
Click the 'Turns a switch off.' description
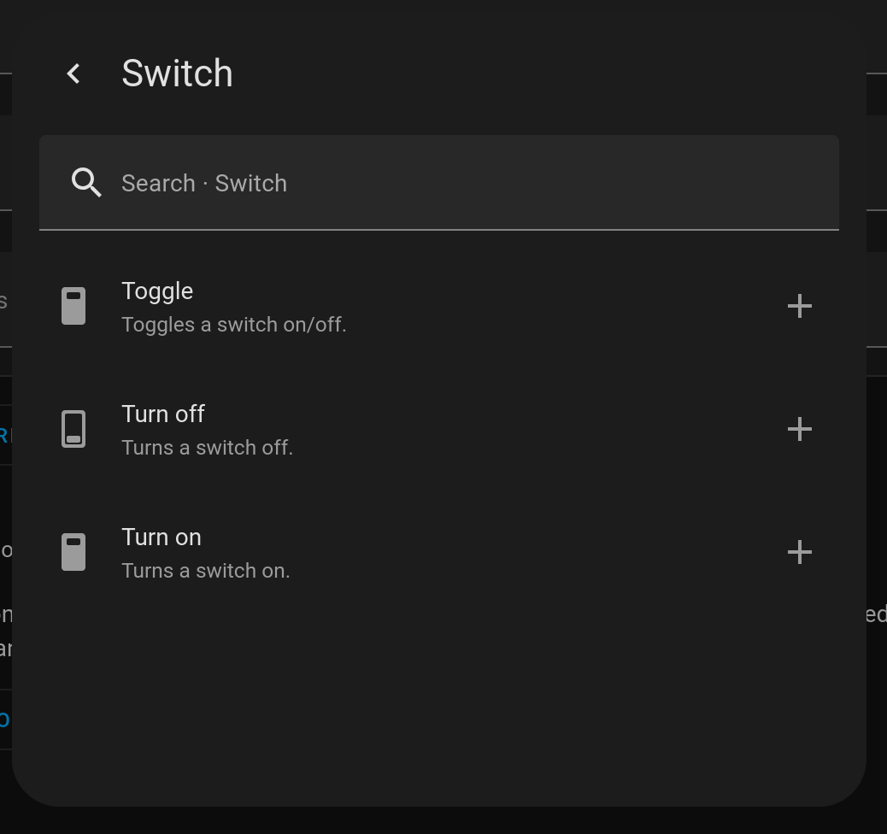click(x=207, y=448)
